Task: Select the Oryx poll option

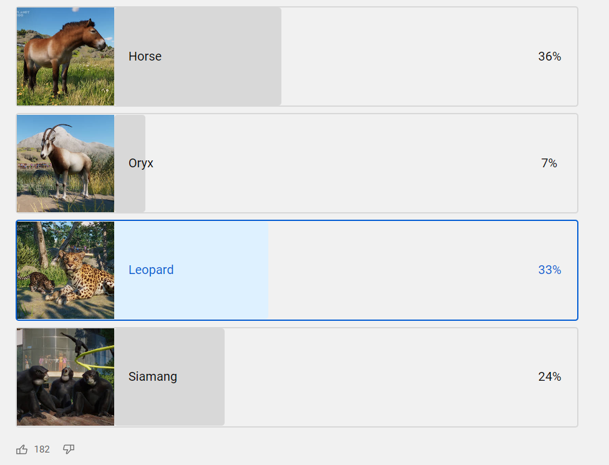Action: point(297,163)
